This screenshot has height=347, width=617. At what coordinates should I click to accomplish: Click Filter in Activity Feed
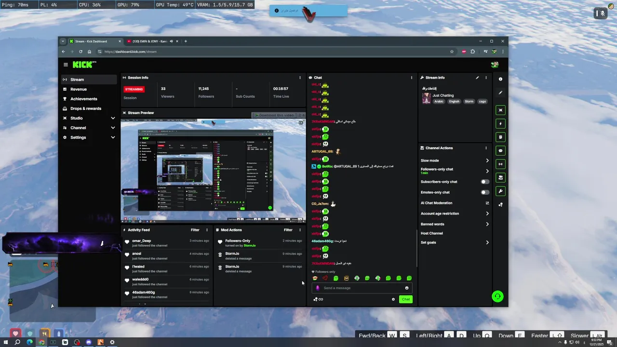coord(195,230)
